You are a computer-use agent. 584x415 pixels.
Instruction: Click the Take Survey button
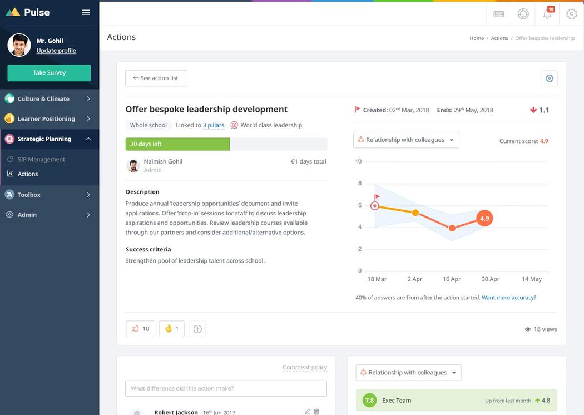pos(49,73)
